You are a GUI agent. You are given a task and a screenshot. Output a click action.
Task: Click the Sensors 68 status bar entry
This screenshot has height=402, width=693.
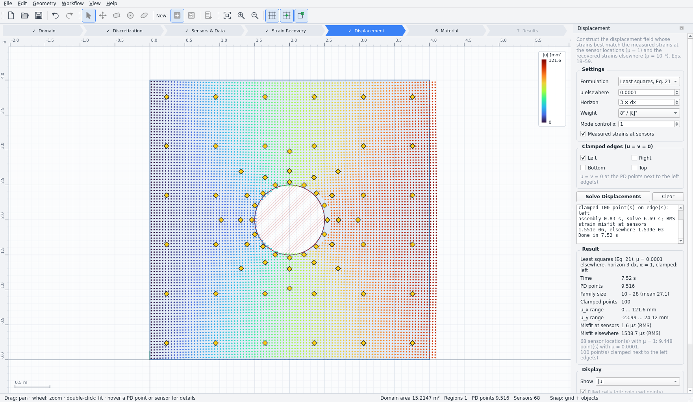coord(526,398)
